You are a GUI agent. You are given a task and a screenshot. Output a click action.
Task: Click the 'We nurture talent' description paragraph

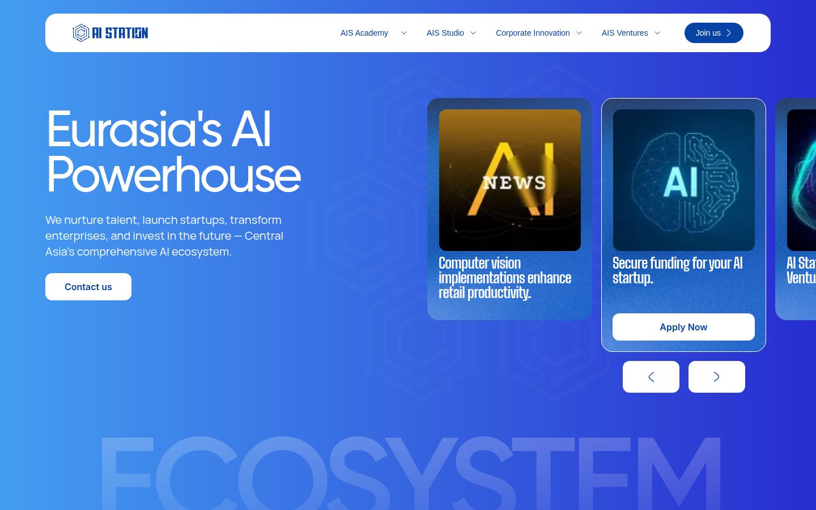click(x=164, y=236)
